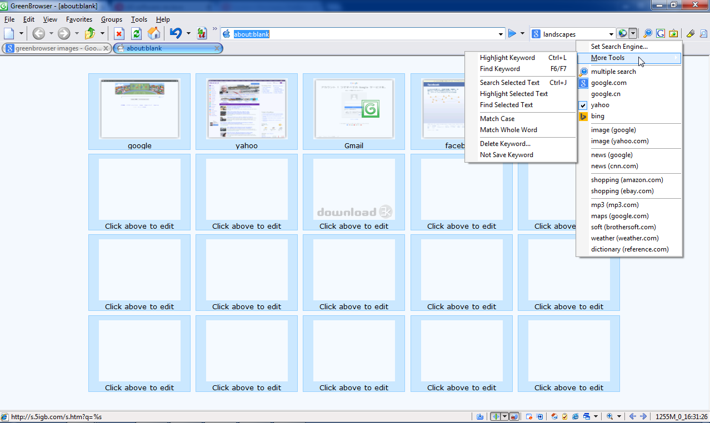Toggle Match Case option
Screen dimensions: 710x423
click(x=497, y=119)
